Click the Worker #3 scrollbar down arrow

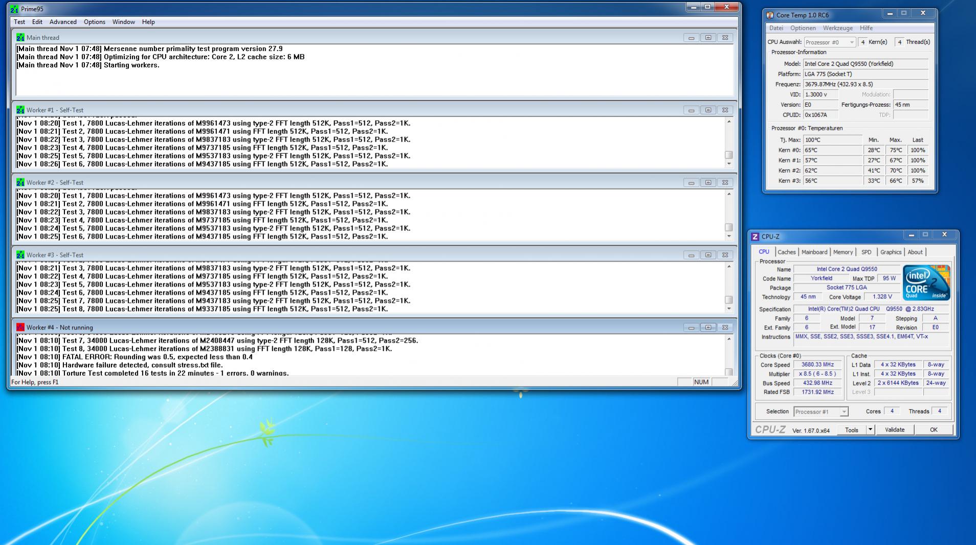click(729, 309)
